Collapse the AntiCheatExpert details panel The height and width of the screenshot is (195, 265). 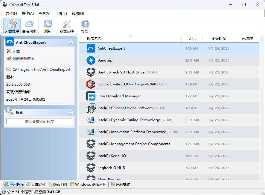[71, 42]
